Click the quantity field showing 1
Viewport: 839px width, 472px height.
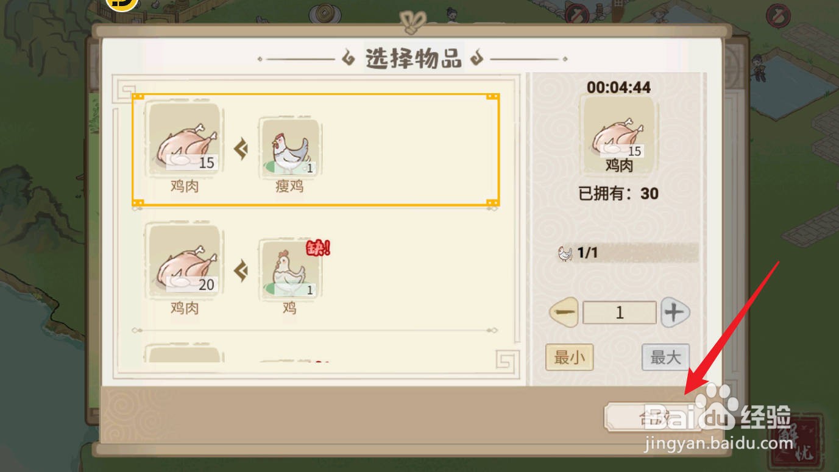[x=620, y=313]
